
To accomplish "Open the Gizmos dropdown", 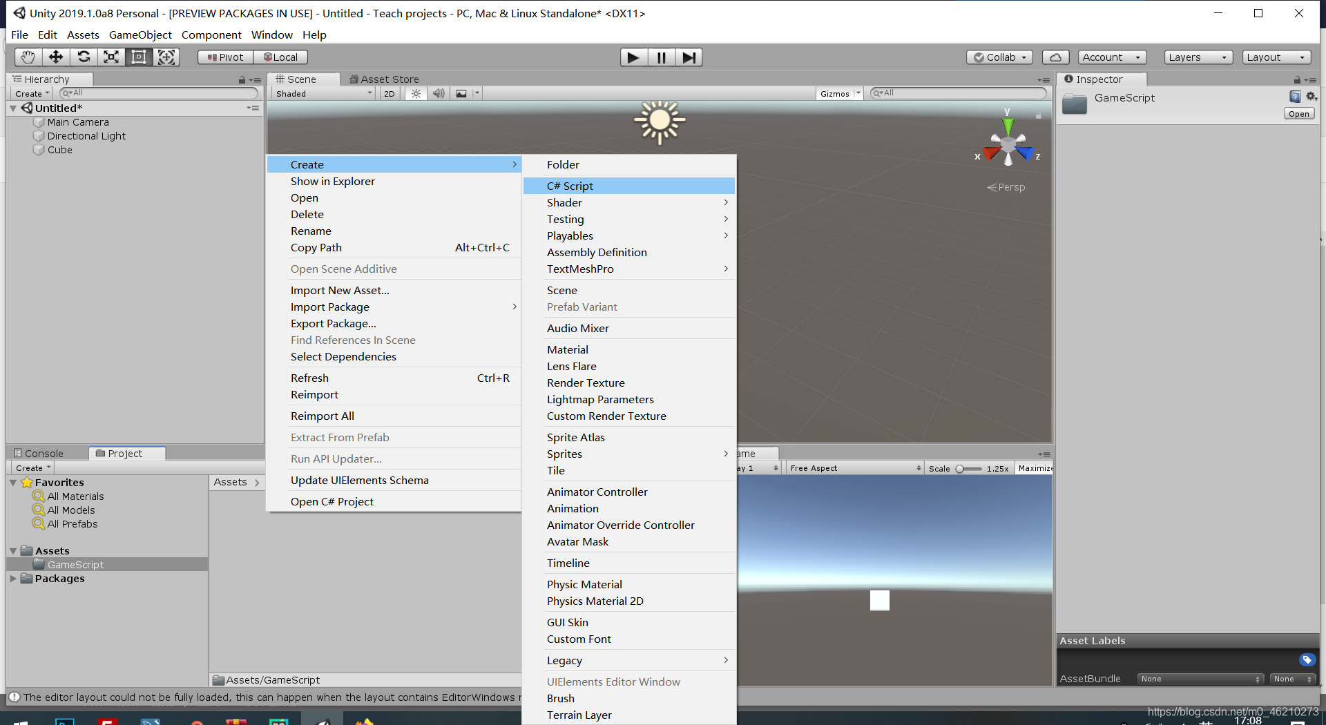I will tap(840, 94).
